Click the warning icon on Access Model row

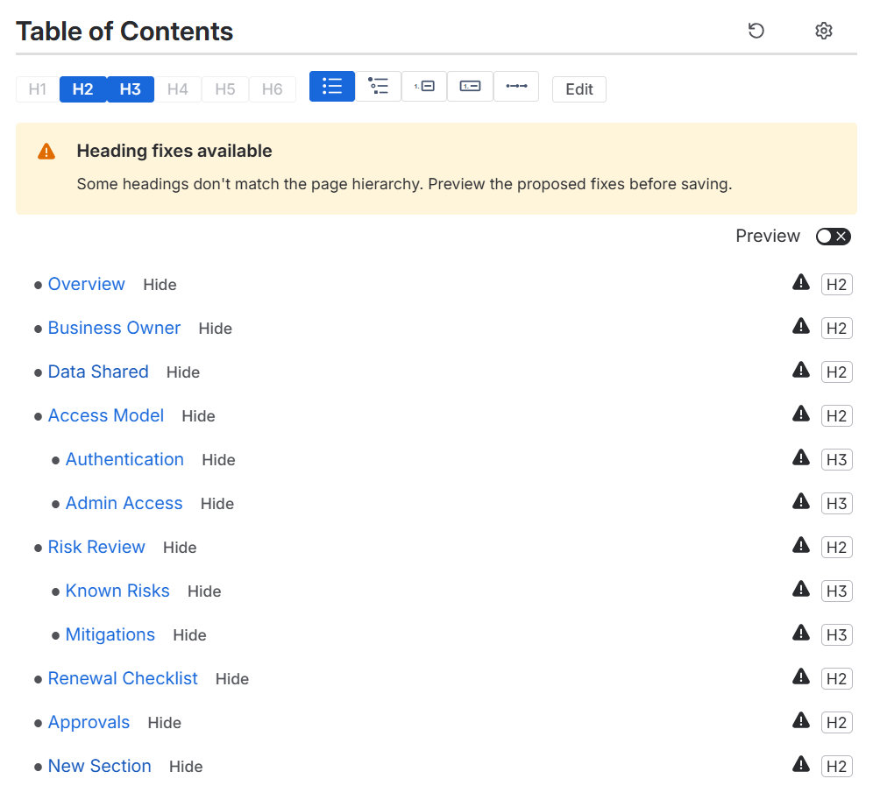pyautogui.click(x=800, y=414)
